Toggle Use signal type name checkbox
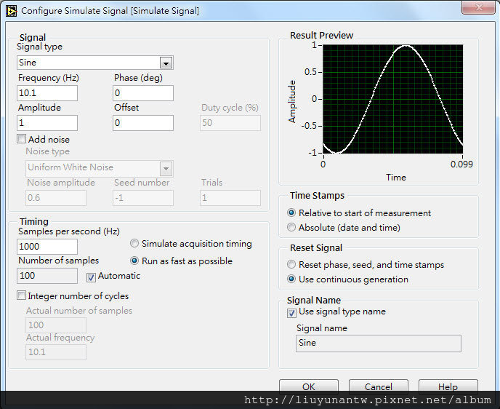 pyautogui.click(x=291, y=313)
